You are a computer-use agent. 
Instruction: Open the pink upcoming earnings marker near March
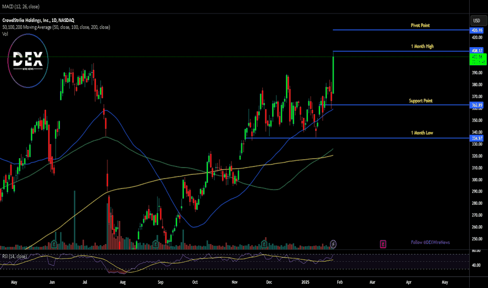click(383, 244)
